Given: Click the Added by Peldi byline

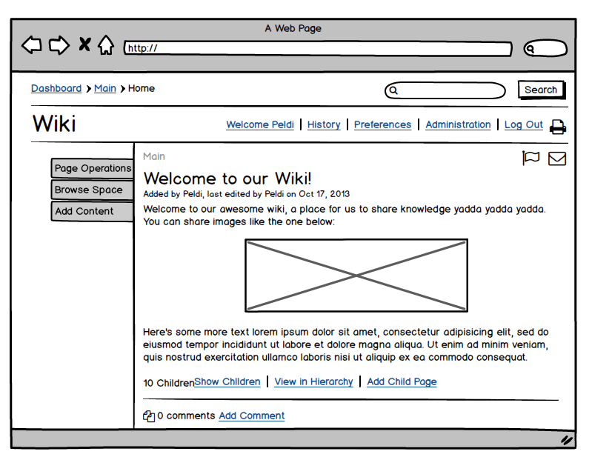Looking at the screenshot, I should 247,194.
